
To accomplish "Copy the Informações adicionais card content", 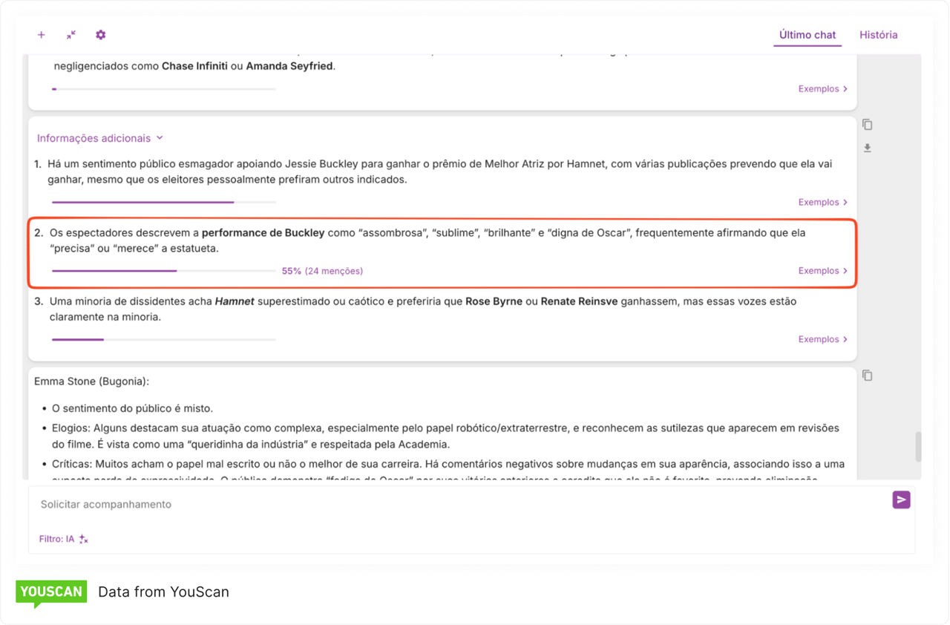I will click(867, 125).
